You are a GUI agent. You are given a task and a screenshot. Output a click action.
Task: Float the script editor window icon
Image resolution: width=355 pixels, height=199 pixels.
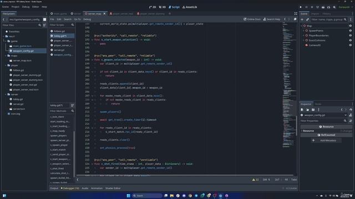295,19
